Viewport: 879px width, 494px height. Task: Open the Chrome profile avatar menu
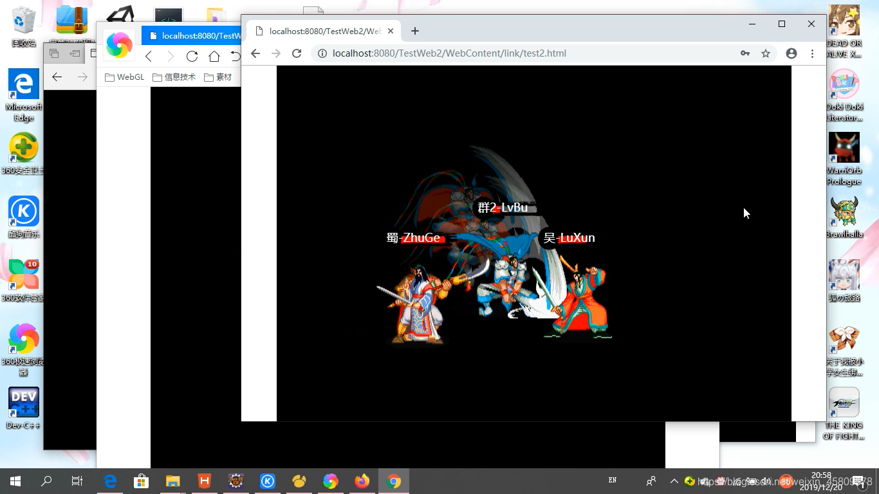click(x=791, y=53)
